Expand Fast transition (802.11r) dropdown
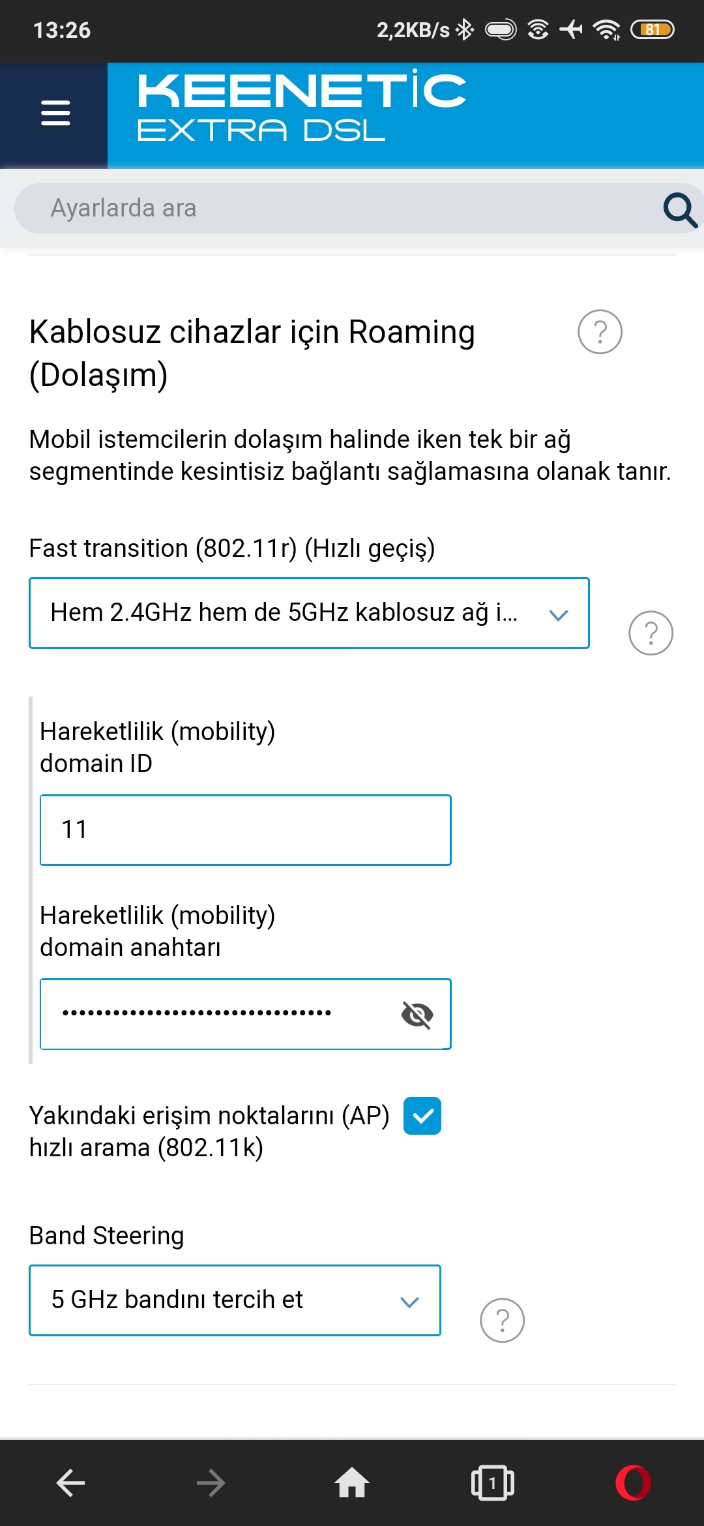Viewport: 704px width, 1526px height. point(309,613)
